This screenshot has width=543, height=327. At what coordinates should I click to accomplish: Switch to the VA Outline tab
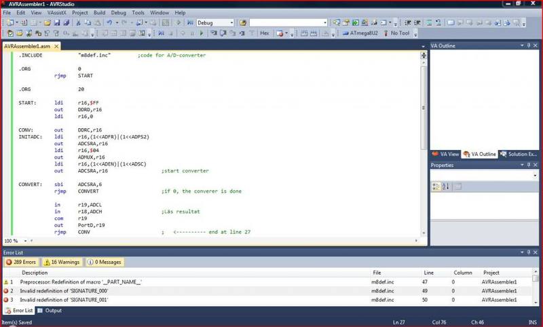(479, 154)
